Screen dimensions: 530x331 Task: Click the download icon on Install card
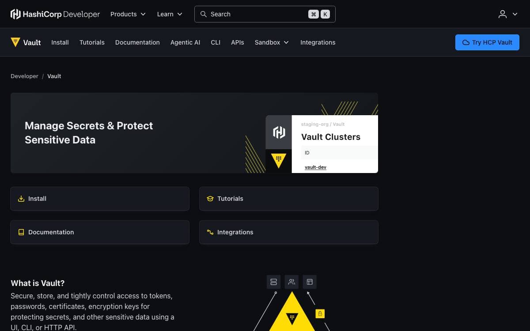[21, 199]
